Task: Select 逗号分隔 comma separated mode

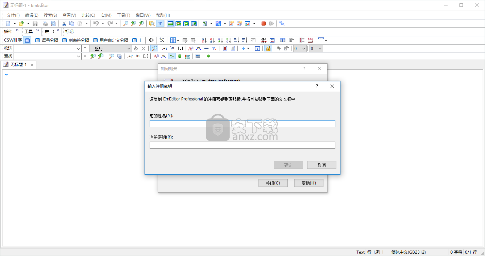Action: 47,40
